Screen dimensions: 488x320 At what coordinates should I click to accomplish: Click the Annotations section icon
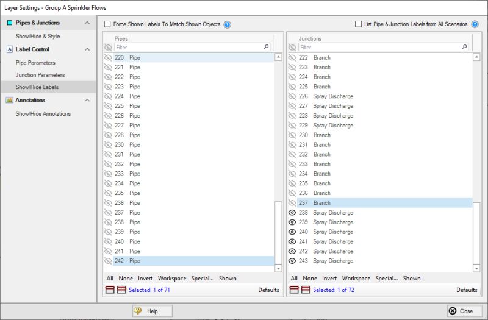coord(10,100)
